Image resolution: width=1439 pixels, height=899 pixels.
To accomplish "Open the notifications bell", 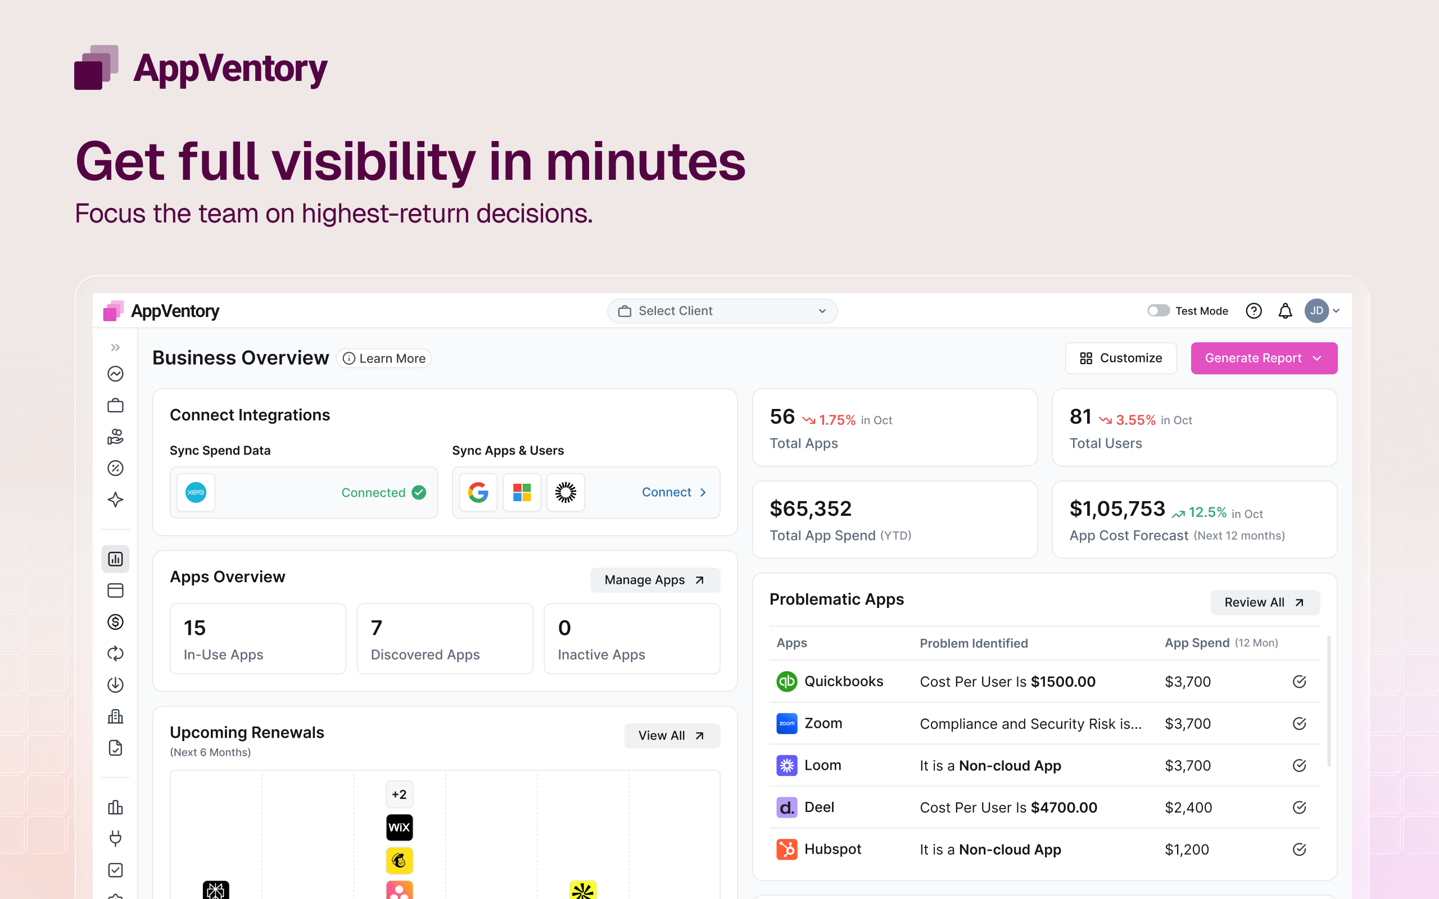I will pyautogui.click(x=1285, y=311).
